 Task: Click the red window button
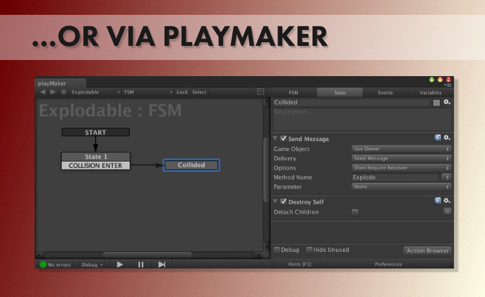tap(448, 80)
